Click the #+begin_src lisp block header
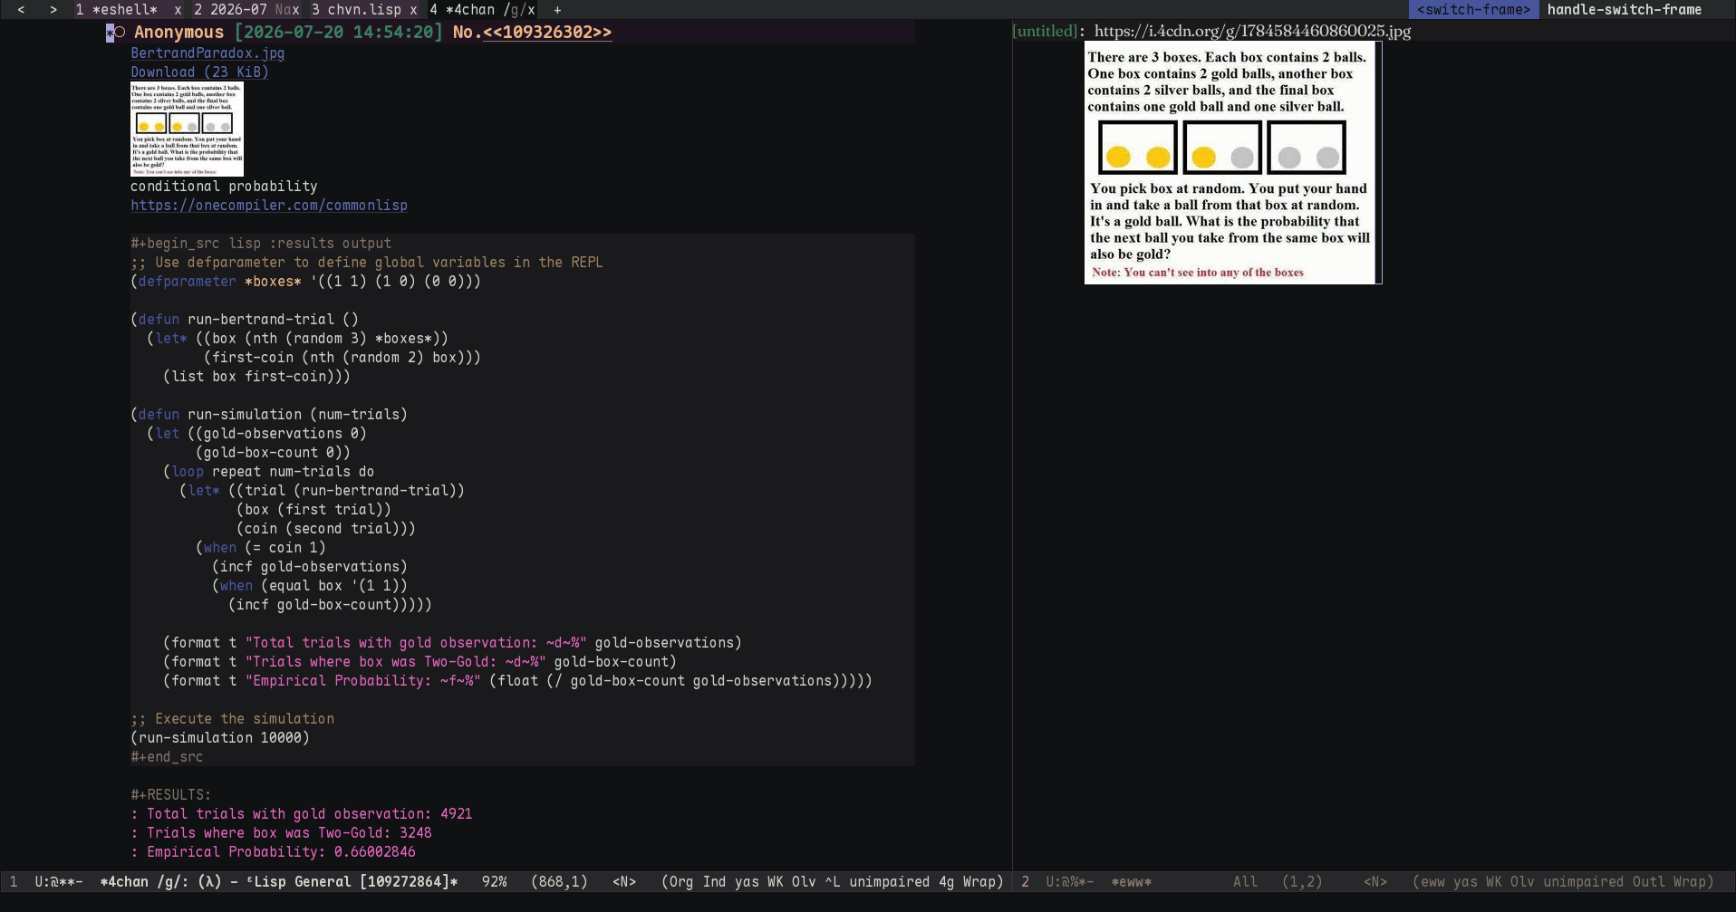1736x912 pixels. coord(261,244)
